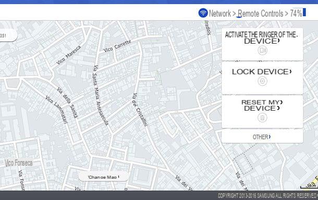Expand the Other options panel
318x200 pixels.
(x=262, y=137)
